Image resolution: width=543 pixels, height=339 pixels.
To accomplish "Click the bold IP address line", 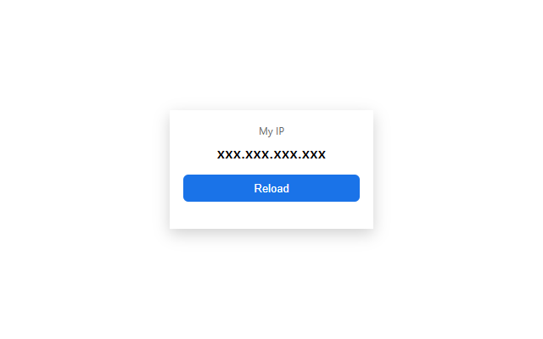I will pos(271,154).
